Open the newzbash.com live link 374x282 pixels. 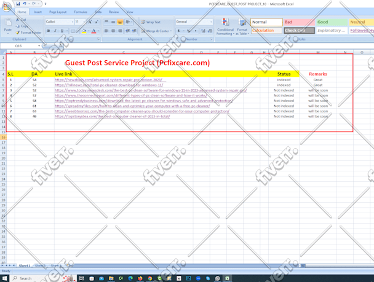tap(108, 80)
